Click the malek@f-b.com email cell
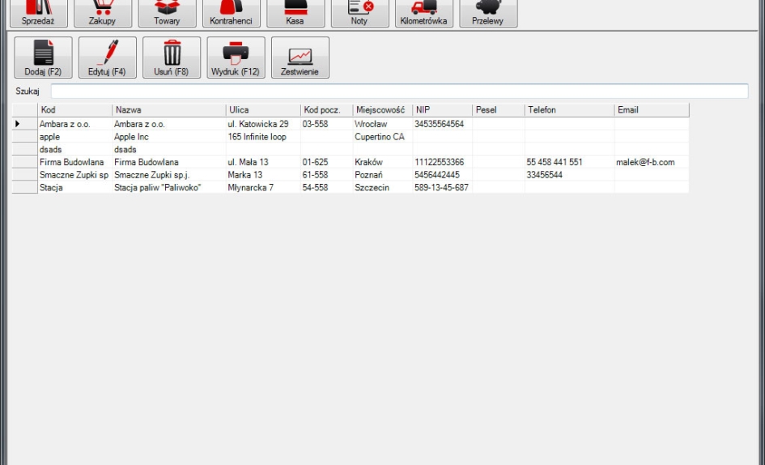 coord(650,162)
